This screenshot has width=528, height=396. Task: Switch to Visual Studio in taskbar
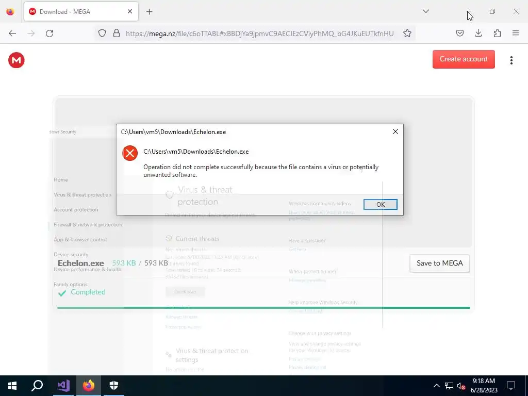pos(63,386)
